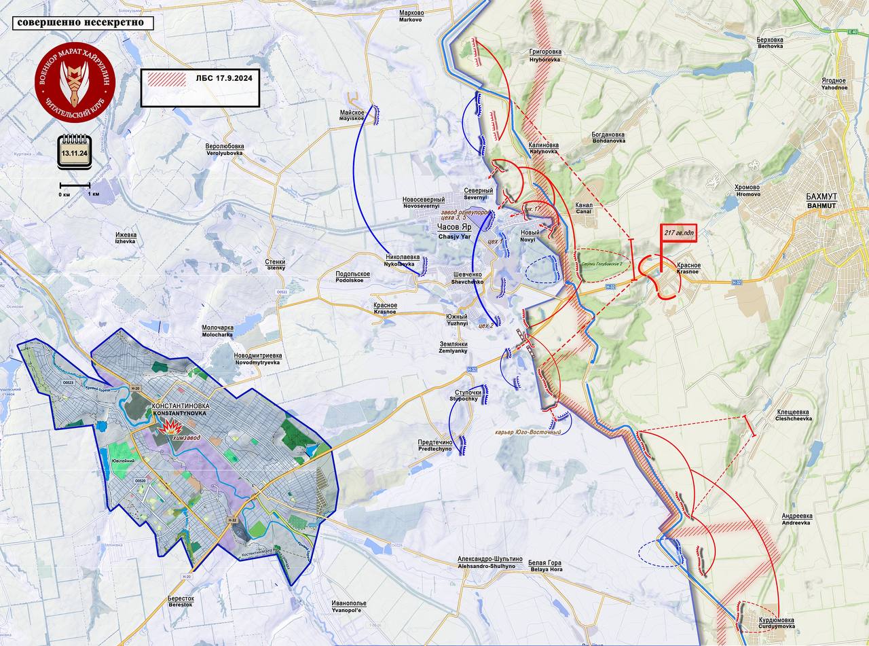The width and height of the screenshot is (869, 646).
Task: Click the Курдюмовка village label
Action: 777,620
